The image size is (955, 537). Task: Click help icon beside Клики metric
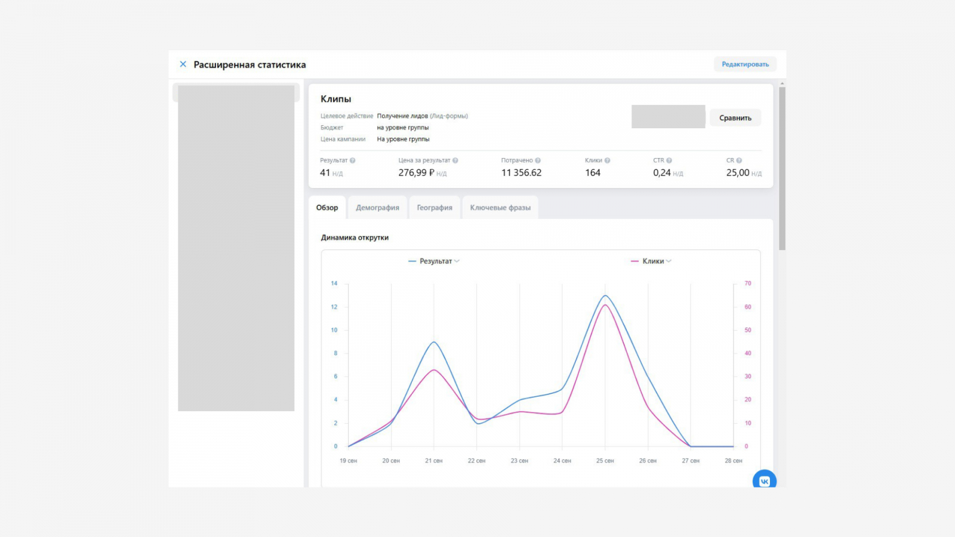(x=607, y=161)
